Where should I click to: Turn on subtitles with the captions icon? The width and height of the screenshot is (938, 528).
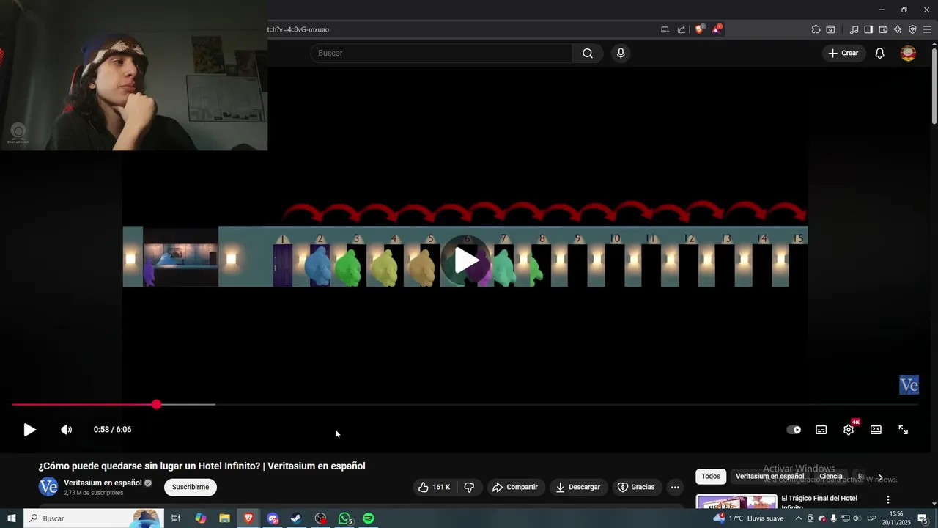(821, 430)
